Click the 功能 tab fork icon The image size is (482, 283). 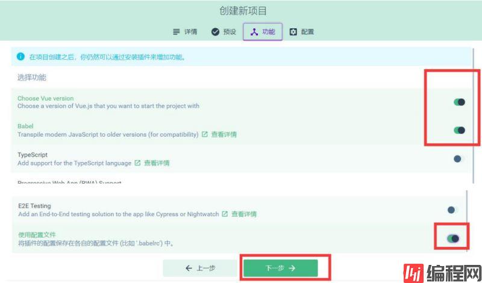[x=254, y=32]
